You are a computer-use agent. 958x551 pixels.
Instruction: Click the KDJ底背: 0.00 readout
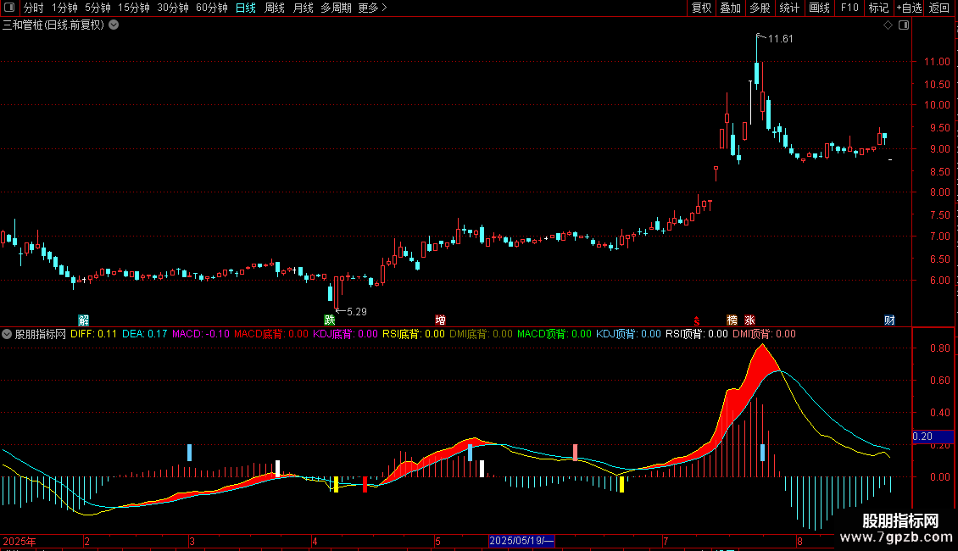(x=346, y=334)
